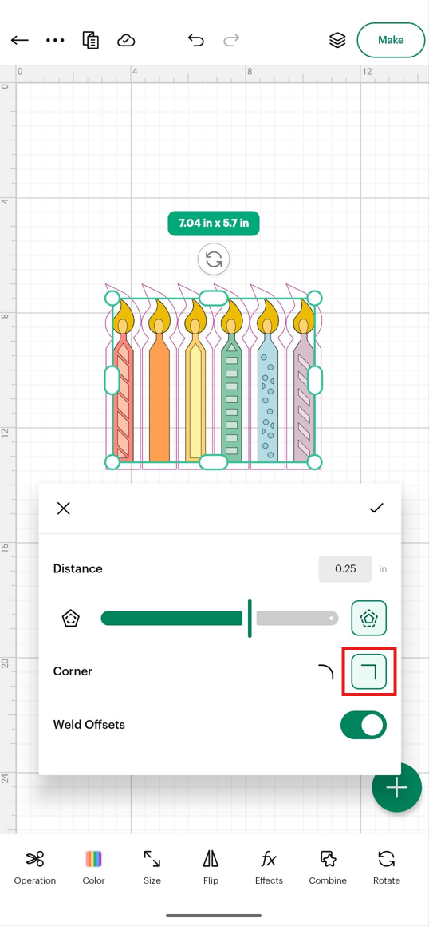Open the Color tool
Viewport: 429px width, 926px height.
(93, 868)
